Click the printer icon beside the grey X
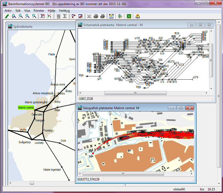223x193 pixels. click(96, 16)
